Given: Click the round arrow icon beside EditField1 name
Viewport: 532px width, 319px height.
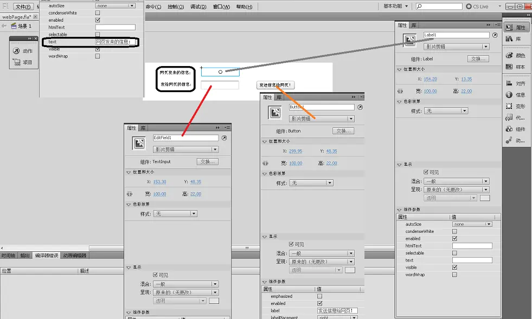Looking at the screenshot, I should (x=225, y=138).
